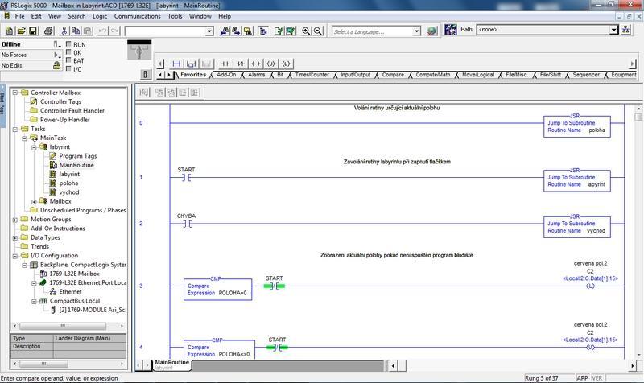
Task: Collapse the I/O Configuration node
Action: (14, 256)
